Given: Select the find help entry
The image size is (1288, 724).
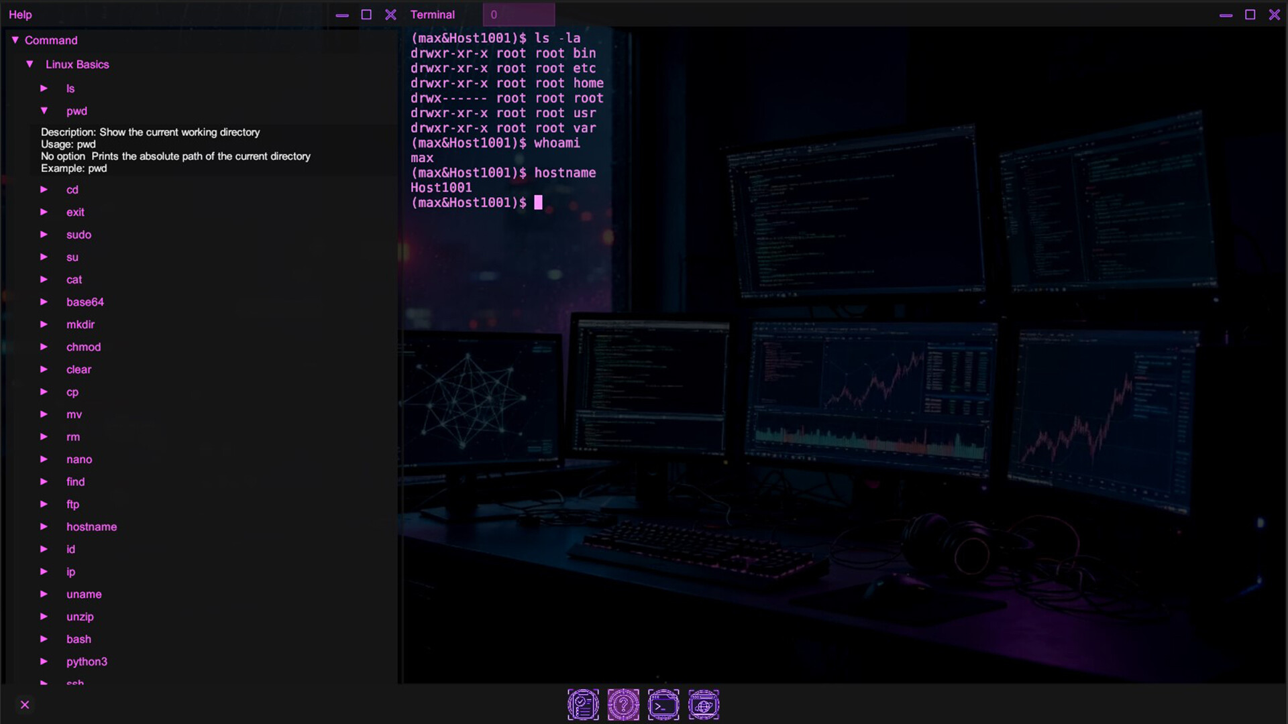Looking at the screenshot, I should pyautogui.click(x=75, y=482).
